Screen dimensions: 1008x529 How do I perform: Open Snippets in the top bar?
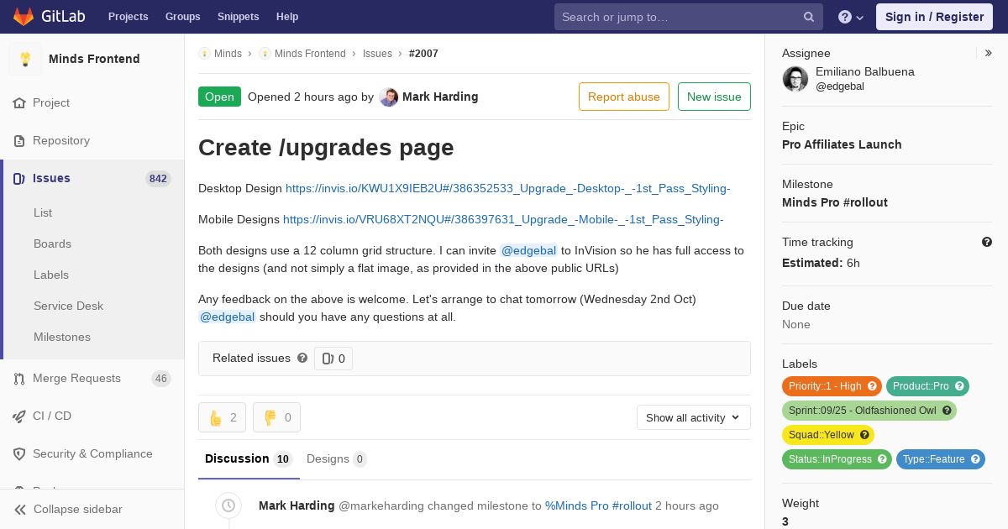239,17
